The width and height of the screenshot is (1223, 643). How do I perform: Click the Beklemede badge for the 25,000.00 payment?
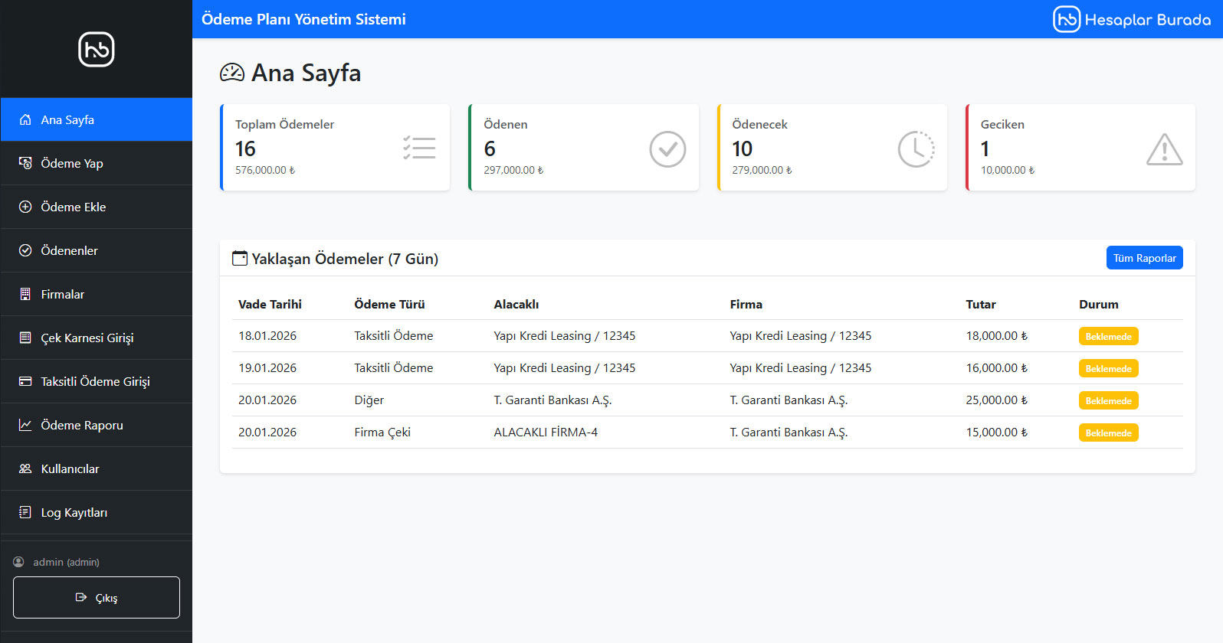pyautogui.click(x=1108, y=400)
